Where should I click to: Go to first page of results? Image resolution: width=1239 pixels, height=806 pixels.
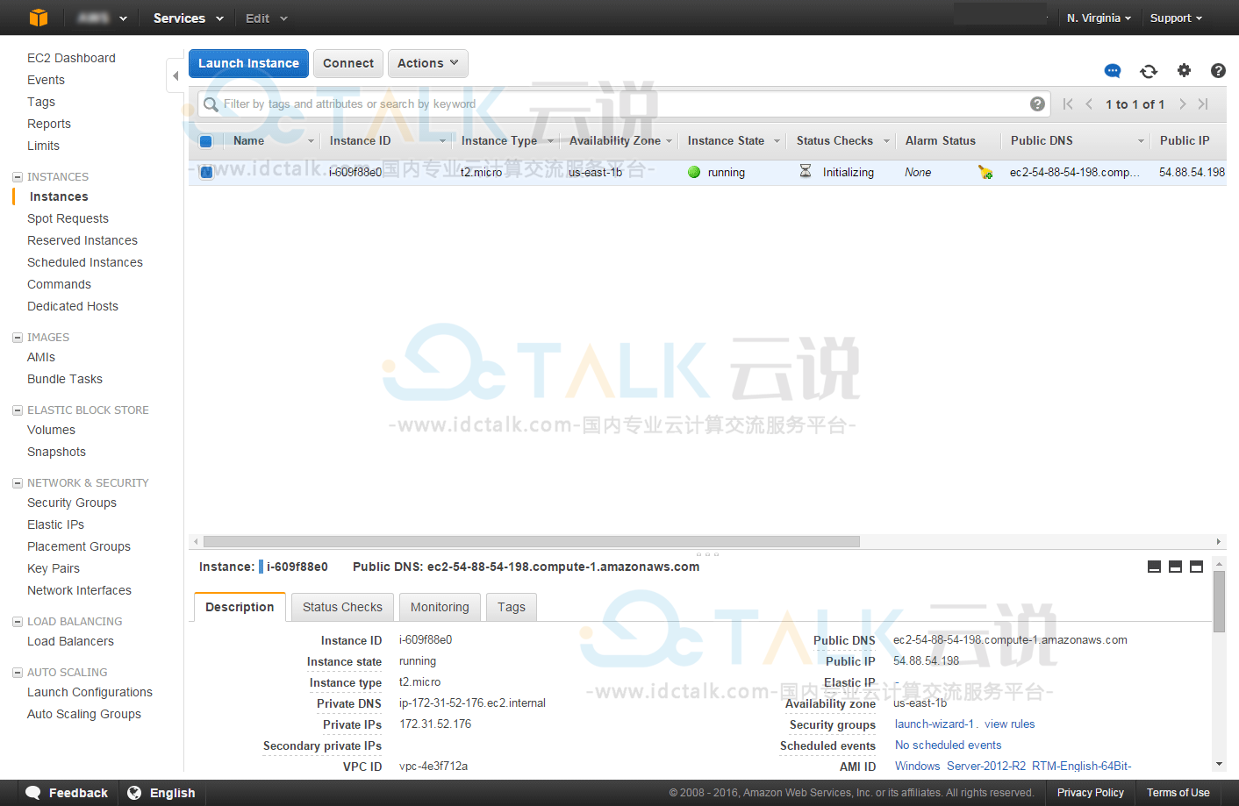pyautogui.click(x=1068, y=104)
